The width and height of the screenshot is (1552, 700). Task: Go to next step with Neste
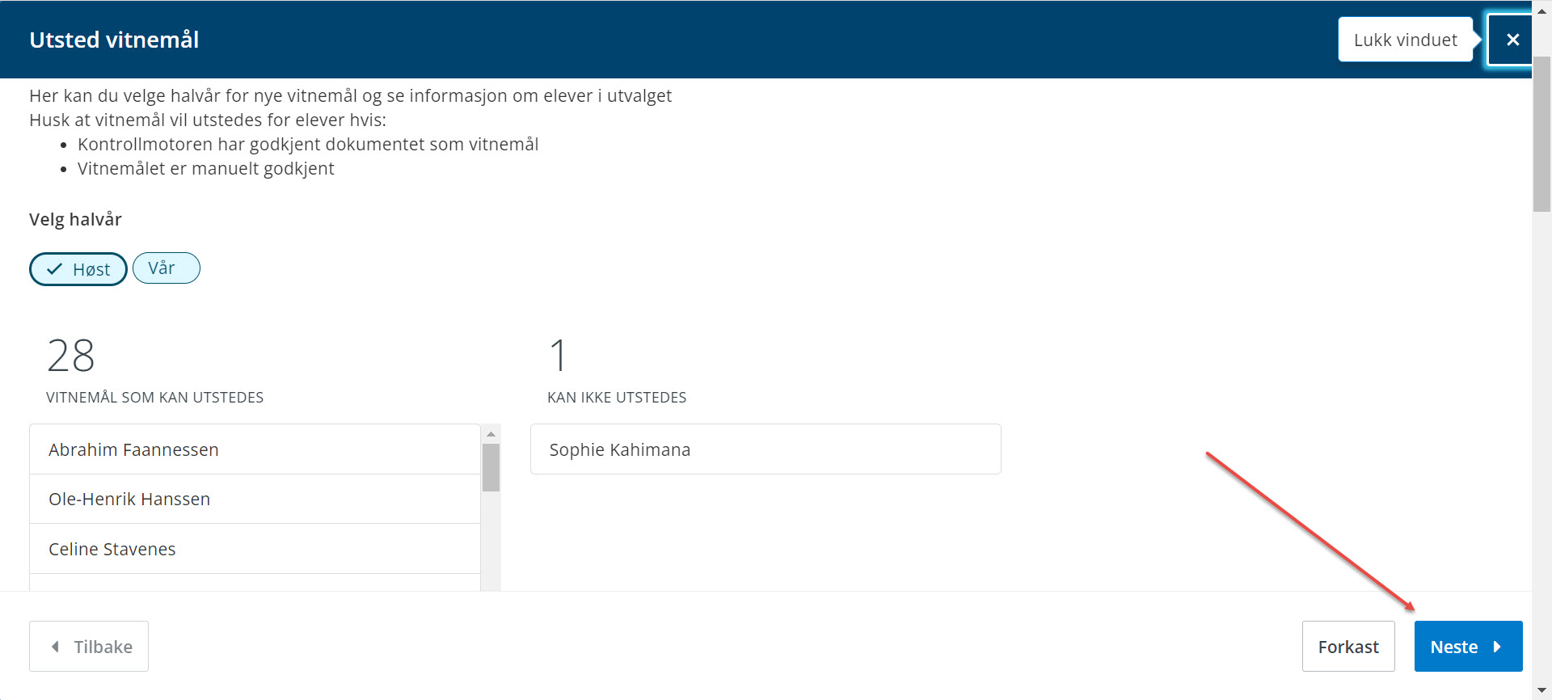pyautogui.click(x=1468, y=646)
